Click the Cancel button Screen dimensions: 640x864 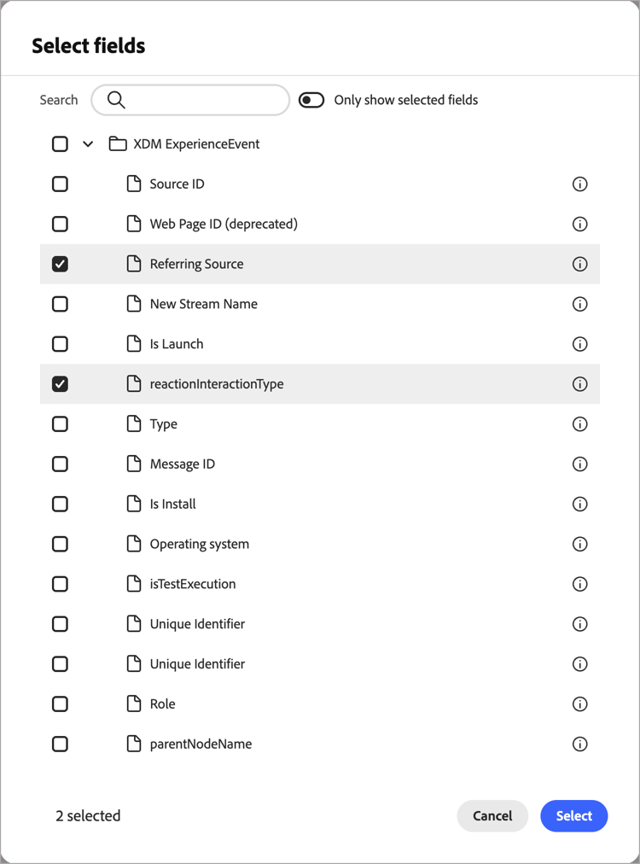[492, 815]
